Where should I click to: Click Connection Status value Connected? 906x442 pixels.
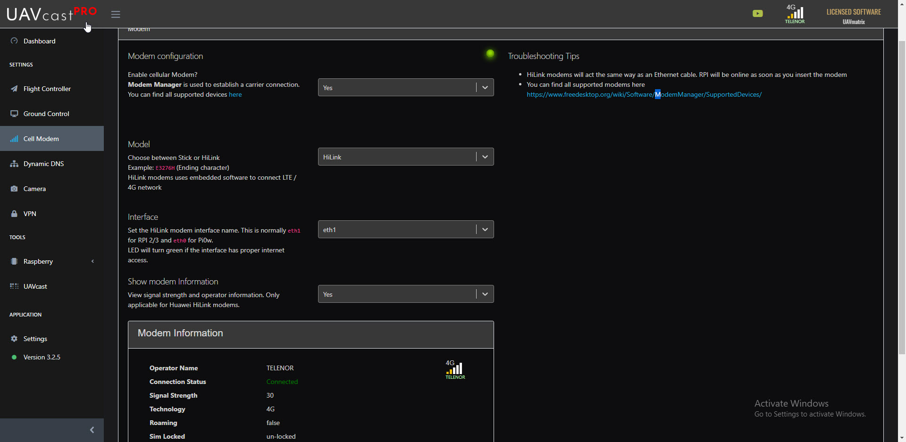coord(282,382)
